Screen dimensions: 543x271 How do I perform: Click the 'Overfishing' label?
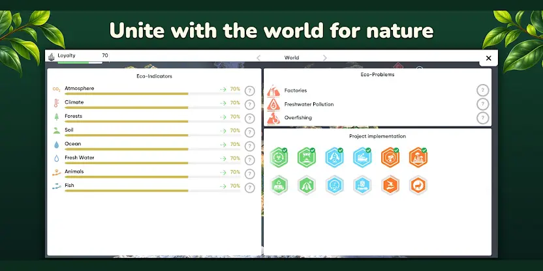point(298,117)
